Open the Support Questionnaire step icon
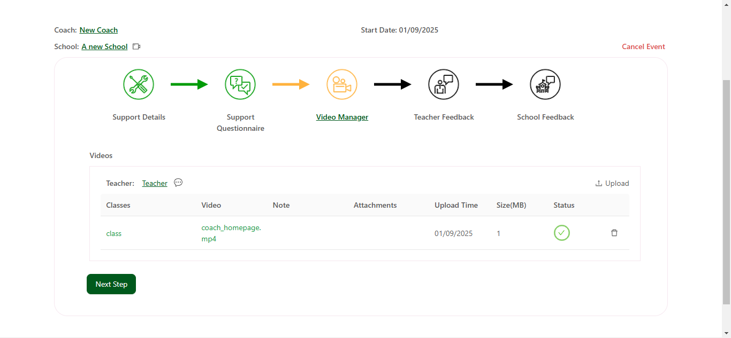Image resolution: width=731 pixels, height=338 pixels. 240,84
